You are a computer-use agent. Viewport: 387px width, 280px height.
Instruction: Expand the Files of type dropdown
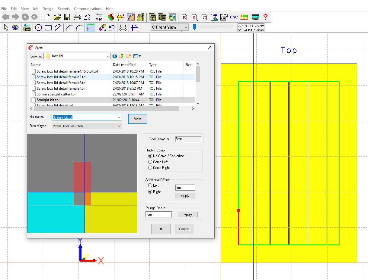119,126
